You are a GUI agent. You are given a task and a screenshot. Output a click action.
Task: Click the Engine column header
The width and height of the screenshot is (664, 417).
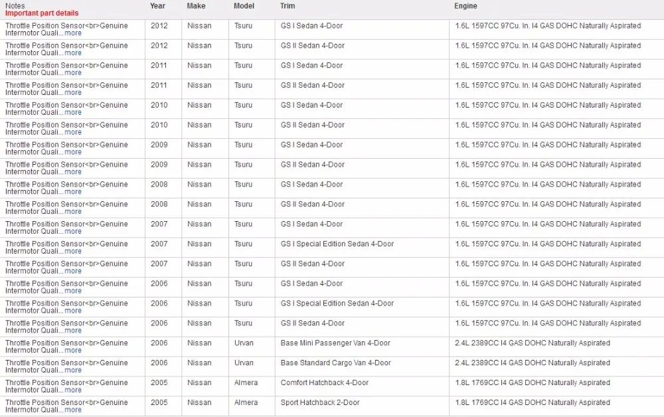(466, 6)
